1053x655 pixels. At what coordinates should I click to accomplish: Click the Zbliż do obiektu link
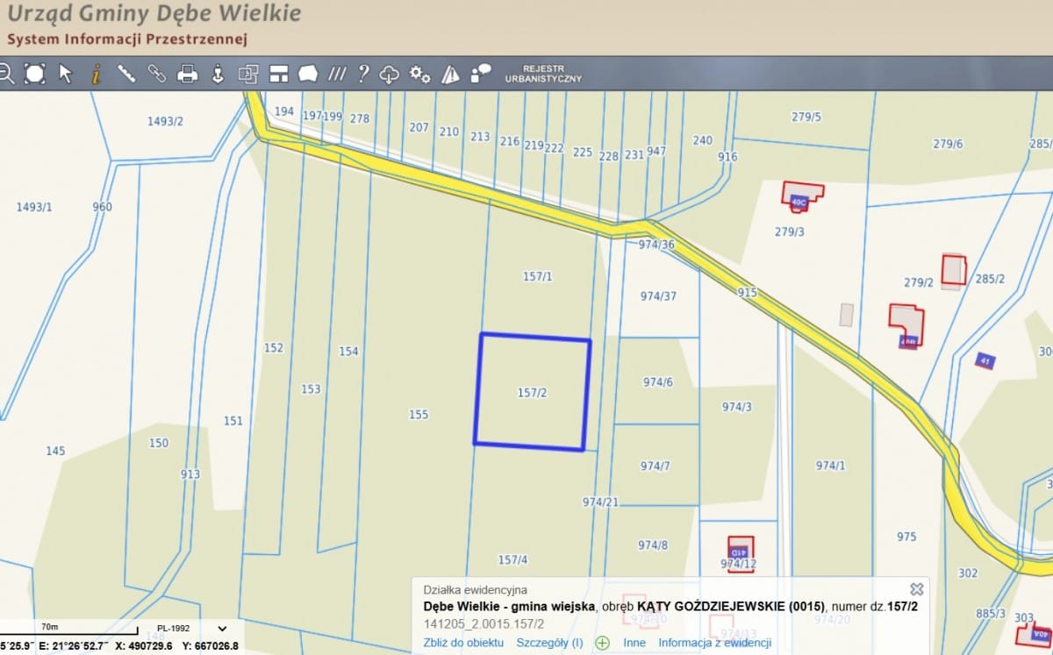click(x=463, y=643)
